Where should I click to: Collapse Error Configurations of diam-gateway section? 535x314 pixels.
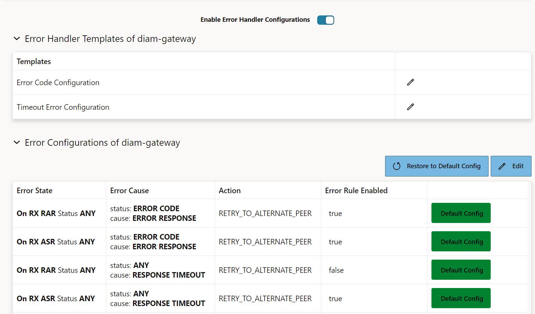coord(17,142)
